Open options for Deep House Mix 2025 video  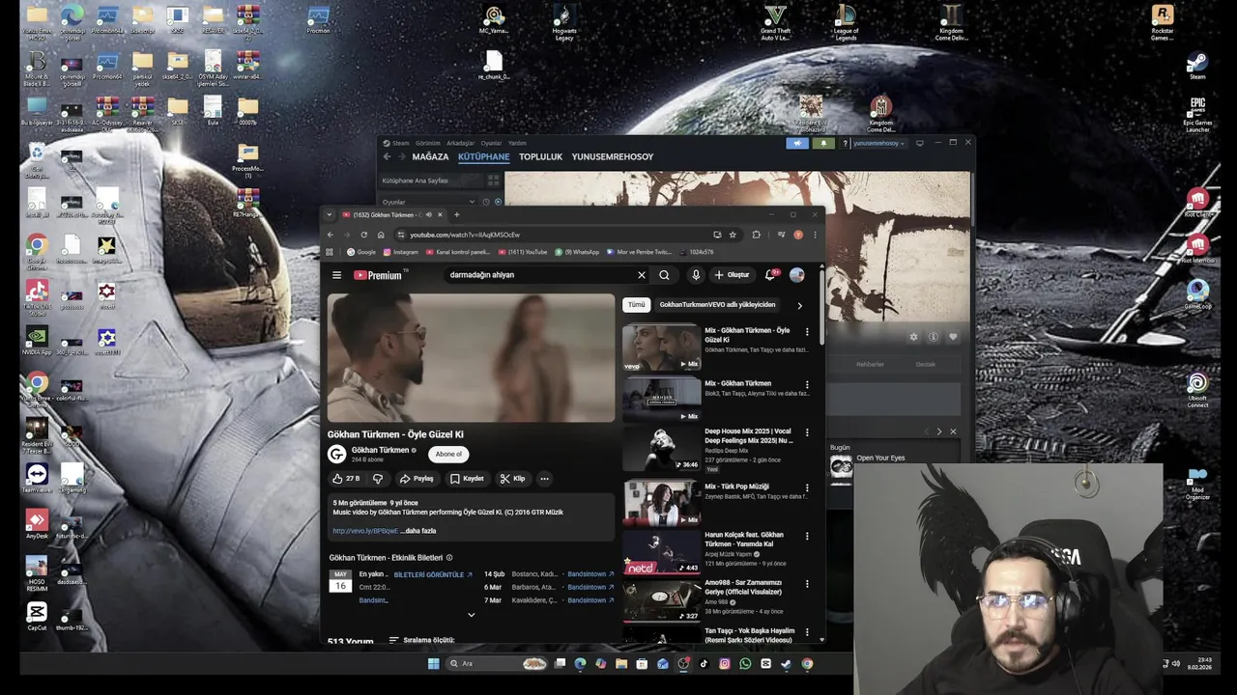tap(807, 432)
